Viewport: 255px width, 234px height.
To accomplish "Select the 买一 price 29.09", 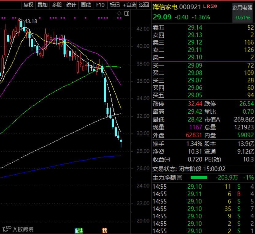I will click(x=195, y=66).
